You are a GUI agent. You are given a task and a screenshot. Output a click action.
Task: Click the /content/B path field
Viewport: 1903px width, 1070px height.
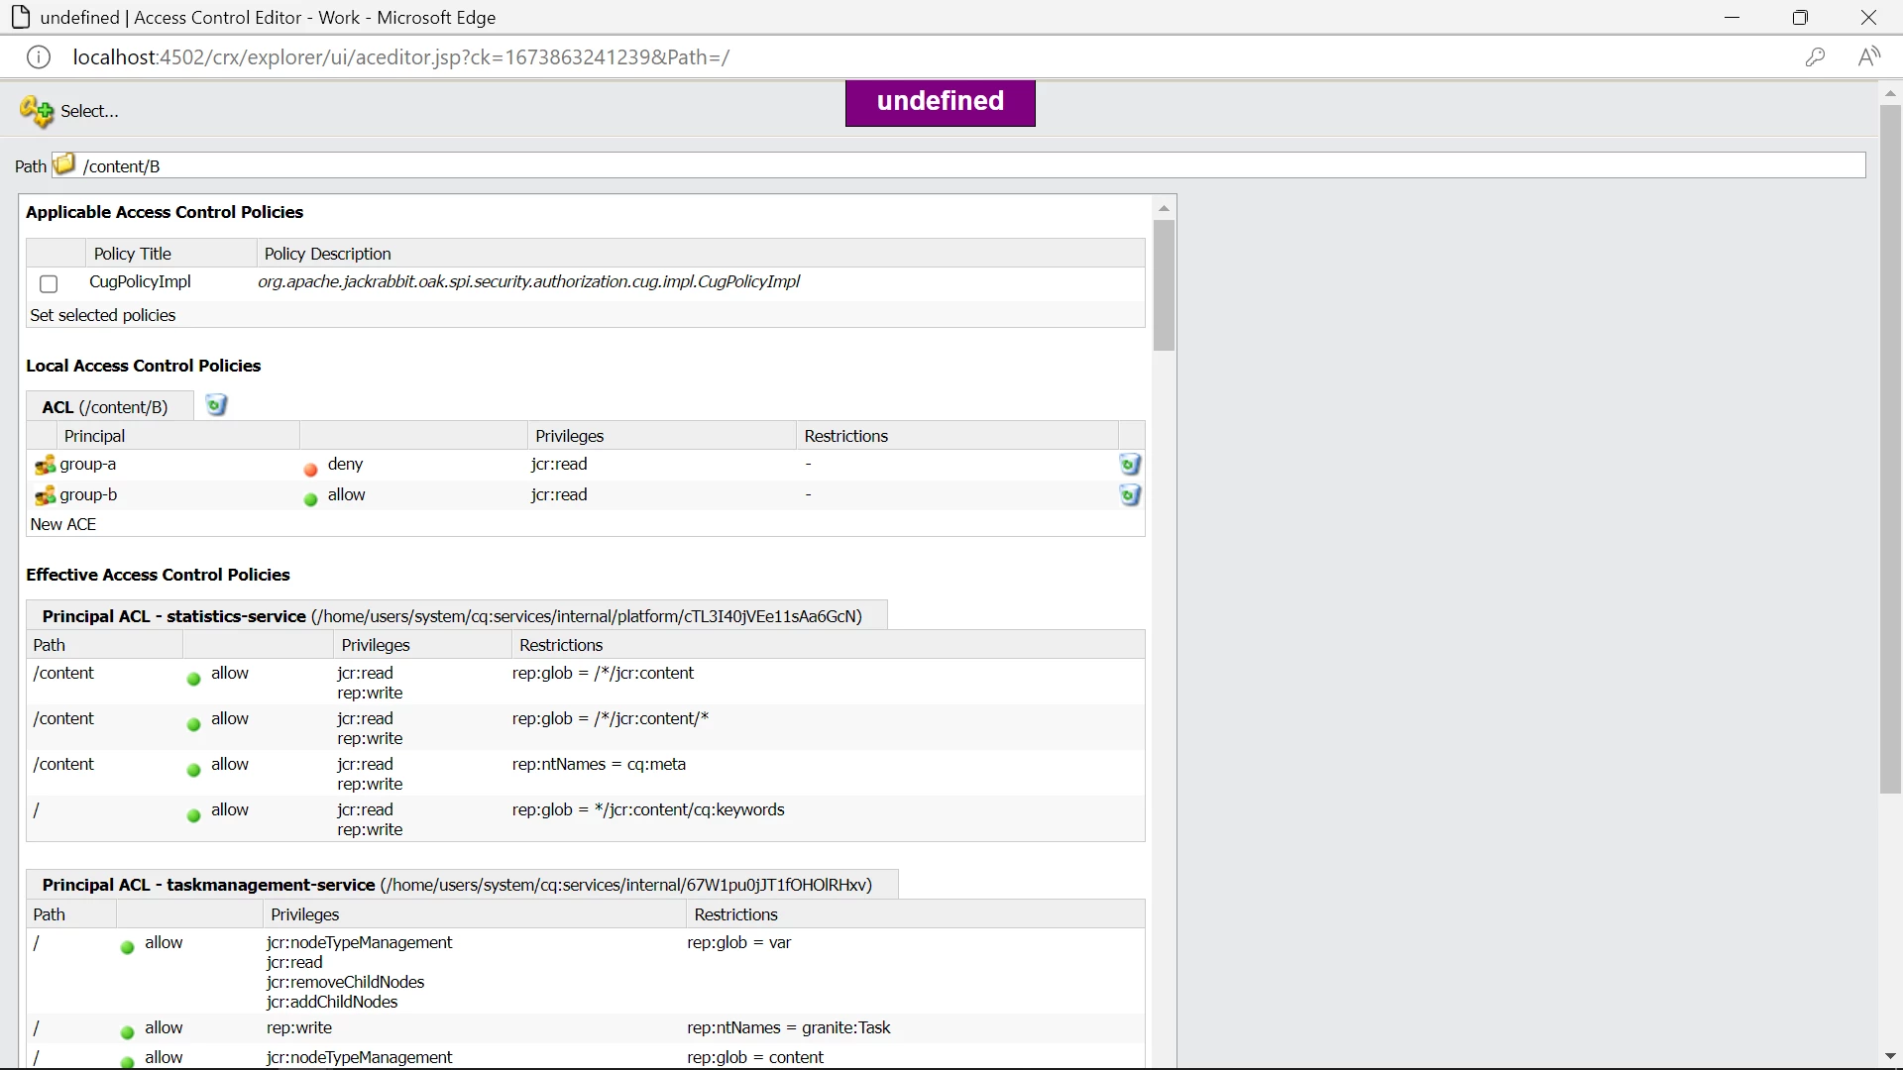tap(971, 166)
